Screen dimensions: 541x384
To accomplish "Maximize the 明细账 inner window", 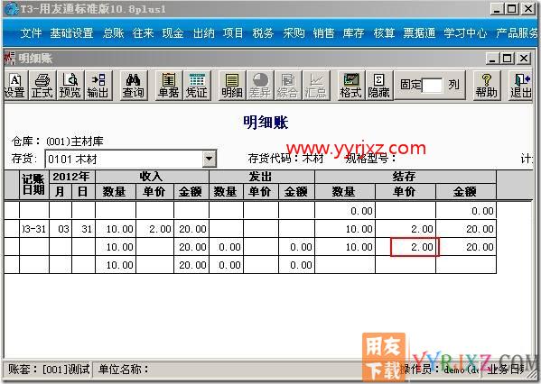I will 508,59.
